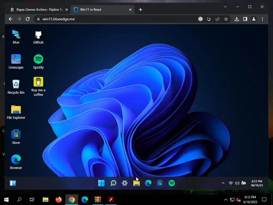The width and height of the screenshot is (273, 205).
Task: Go forward in Chrome
Action: (19, 19)
